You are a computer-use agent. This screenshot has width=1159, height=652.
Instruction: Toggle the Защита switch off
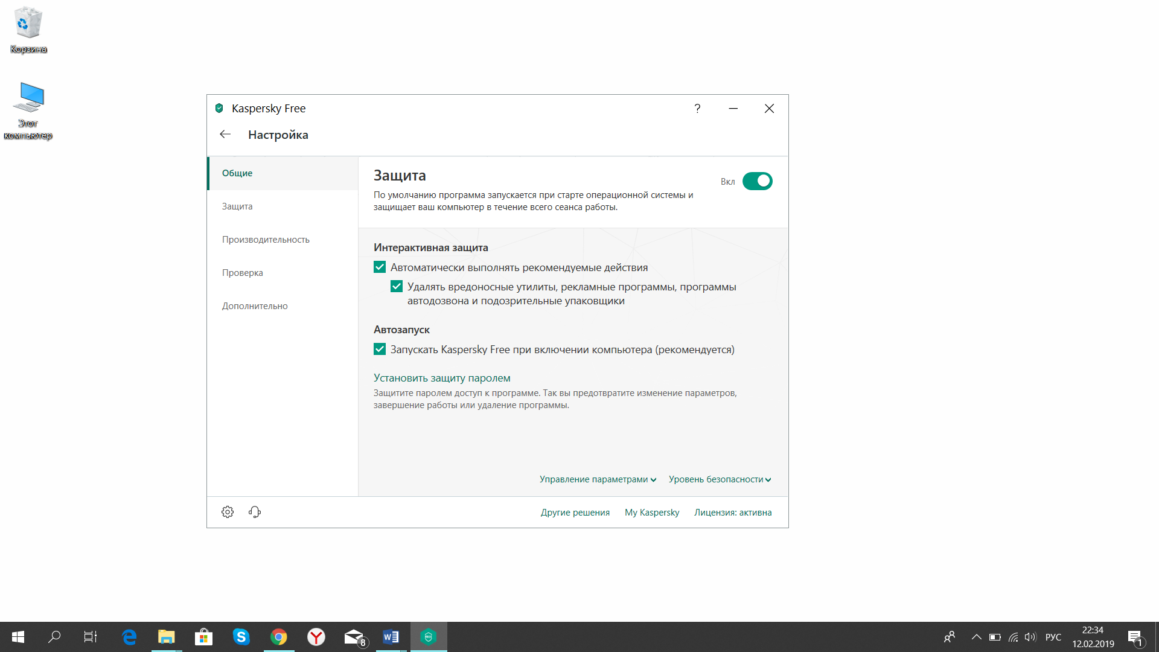click(x=757, y=181)
